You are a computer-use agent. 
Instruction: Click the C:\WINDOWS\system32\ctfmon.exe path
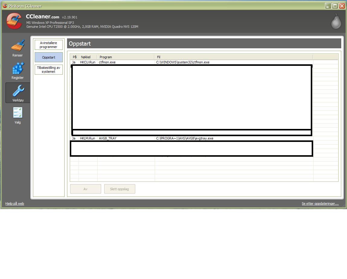point(183,62)
